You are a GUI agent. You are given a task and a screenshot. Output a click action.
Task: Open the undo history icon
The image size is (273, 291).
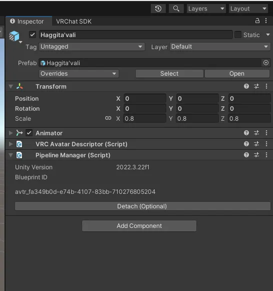click(x=158, y=9)
